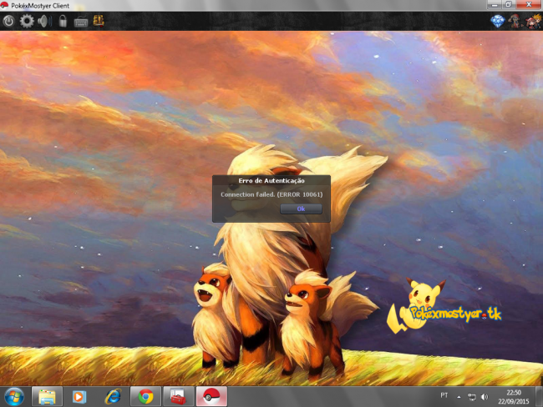543x407 pixels.
Task: Open the system volume tray icon
Action: point(485,397)
